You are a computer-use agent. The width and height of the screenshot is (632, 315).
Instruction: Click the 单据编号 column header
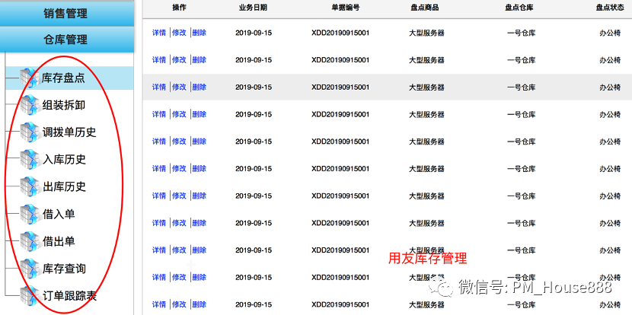pyautogui.click(x=340, y=7)
